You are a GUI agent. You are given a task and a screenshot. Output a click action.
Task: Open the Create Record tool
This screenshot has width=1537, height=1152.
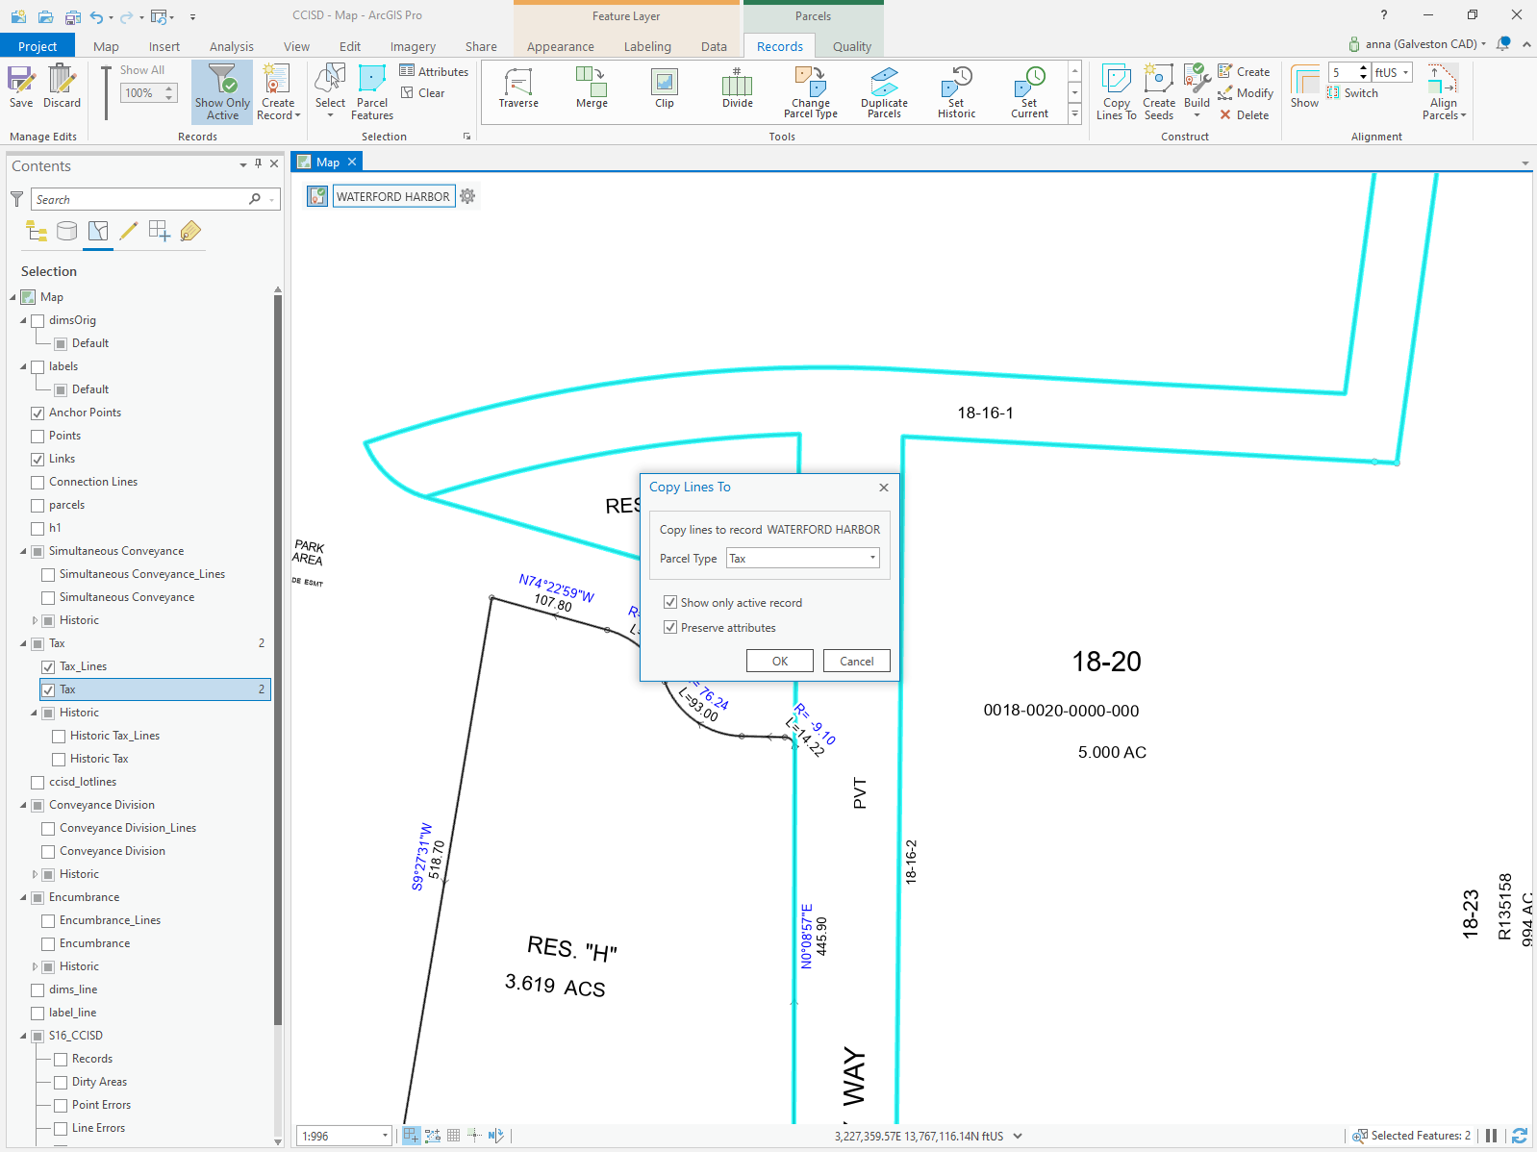click(x=278, y=92)
